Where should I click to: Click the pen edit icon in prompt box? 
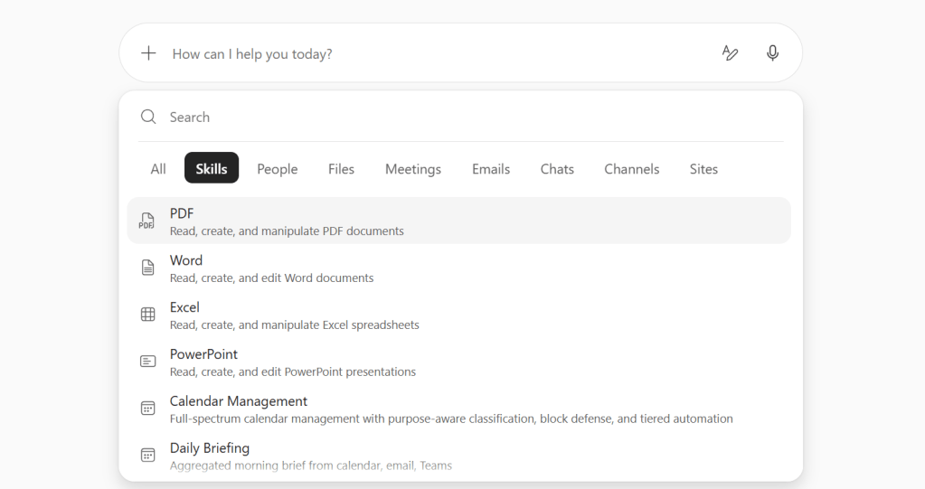(x=730, y=53)
